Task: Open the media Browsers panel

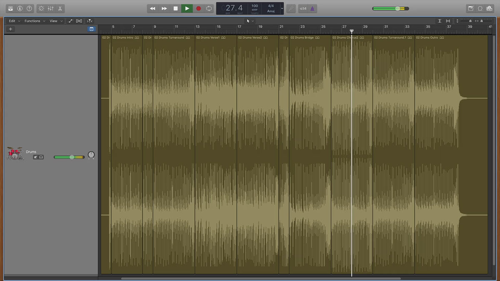Action: [x=490, y=8]
